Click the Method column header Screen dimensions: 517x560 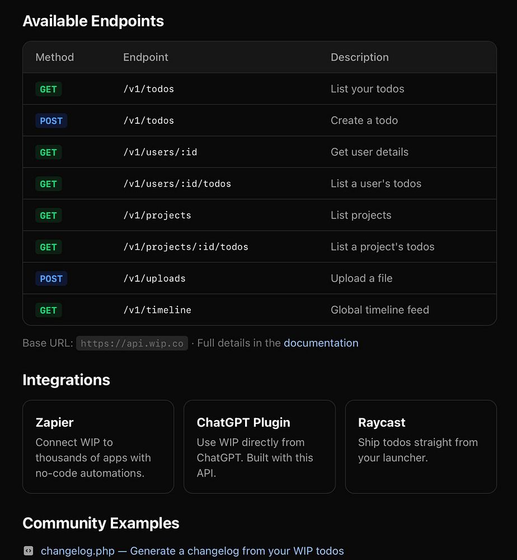pos(55,57)
